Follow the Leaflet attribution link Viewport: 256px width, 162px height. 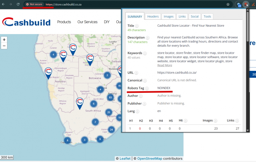click(x=125, y=159)
